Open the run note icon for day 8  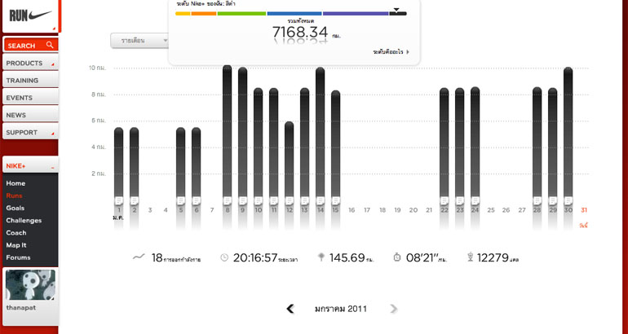pos(228,200)
